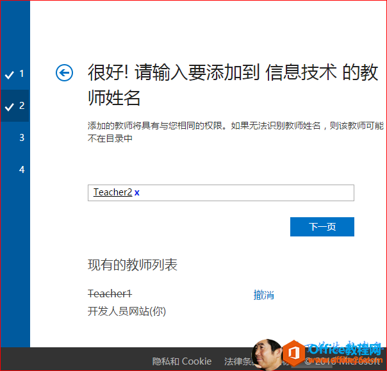387x371 pixels.
Task: Click the Teacher2 name tag
Action: click(112, 192)
